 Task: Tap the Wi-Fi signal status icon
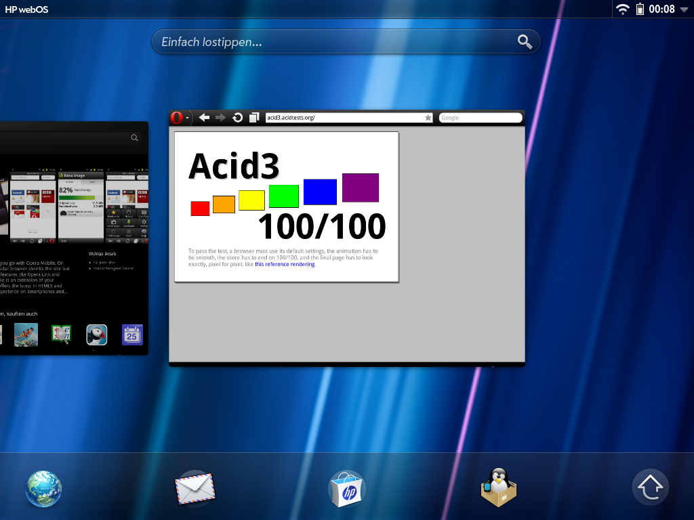pyautogui.click(x=623, y=9)
